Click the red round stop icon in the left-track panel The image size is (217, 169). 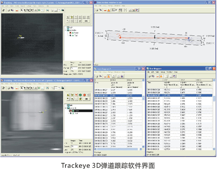click(85, 95)
